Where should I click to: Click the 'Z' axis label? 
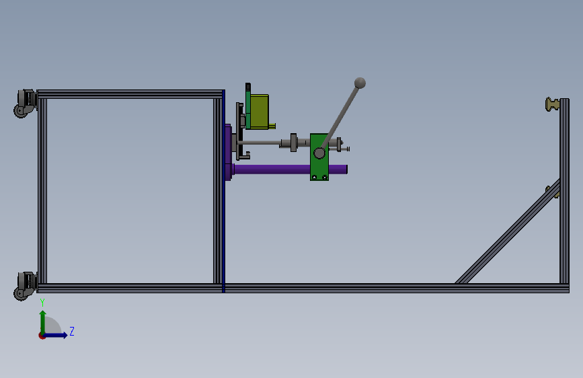72,331
